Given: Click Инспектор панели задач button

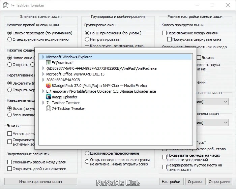Looking at the screenshot, I should pos(41,182).
